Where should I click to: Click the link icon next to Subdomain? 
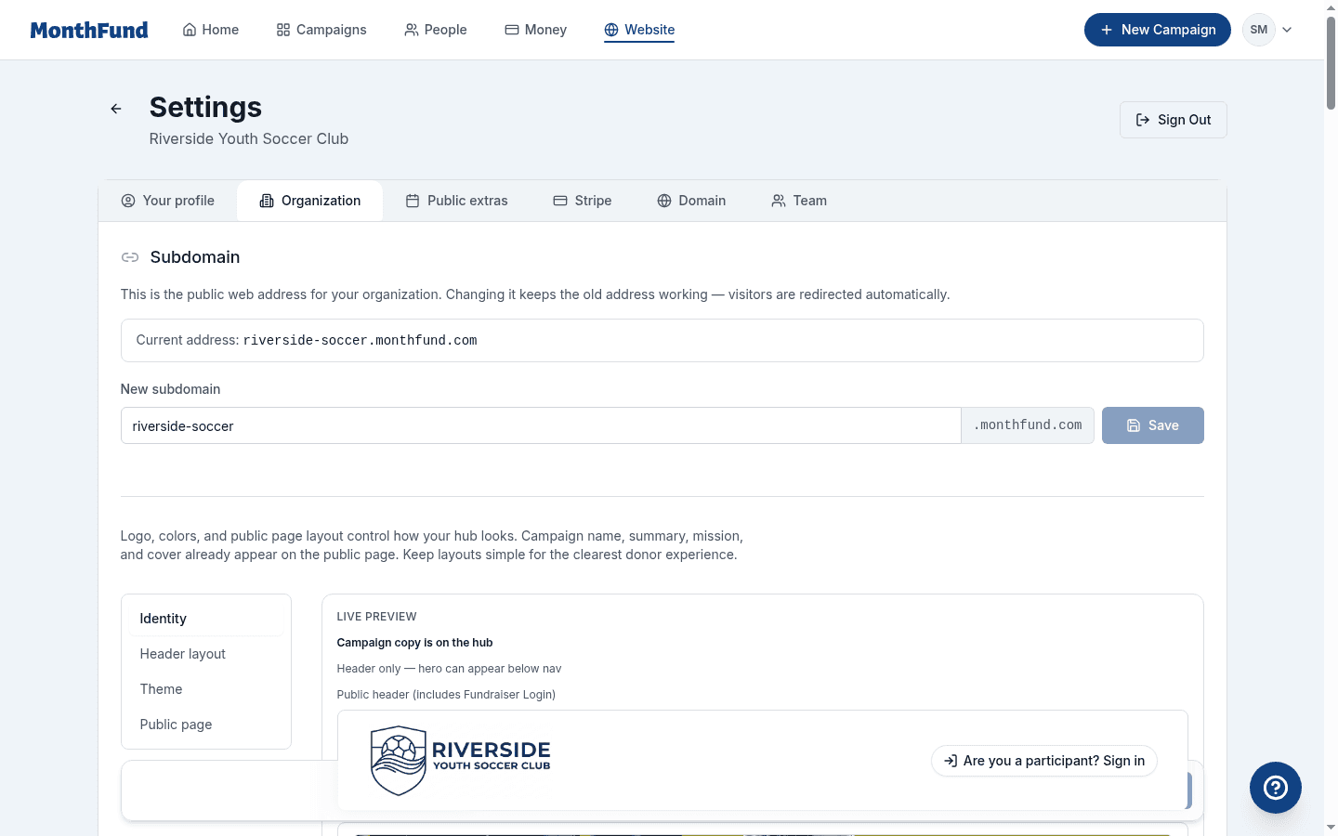pyautogui.click(x=130, y=257)
